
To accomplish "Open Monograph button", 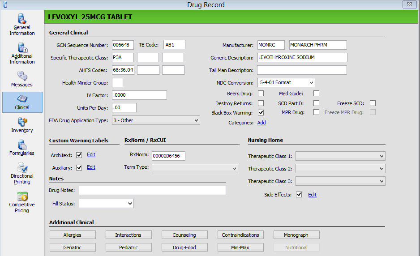I will (296, 235).
